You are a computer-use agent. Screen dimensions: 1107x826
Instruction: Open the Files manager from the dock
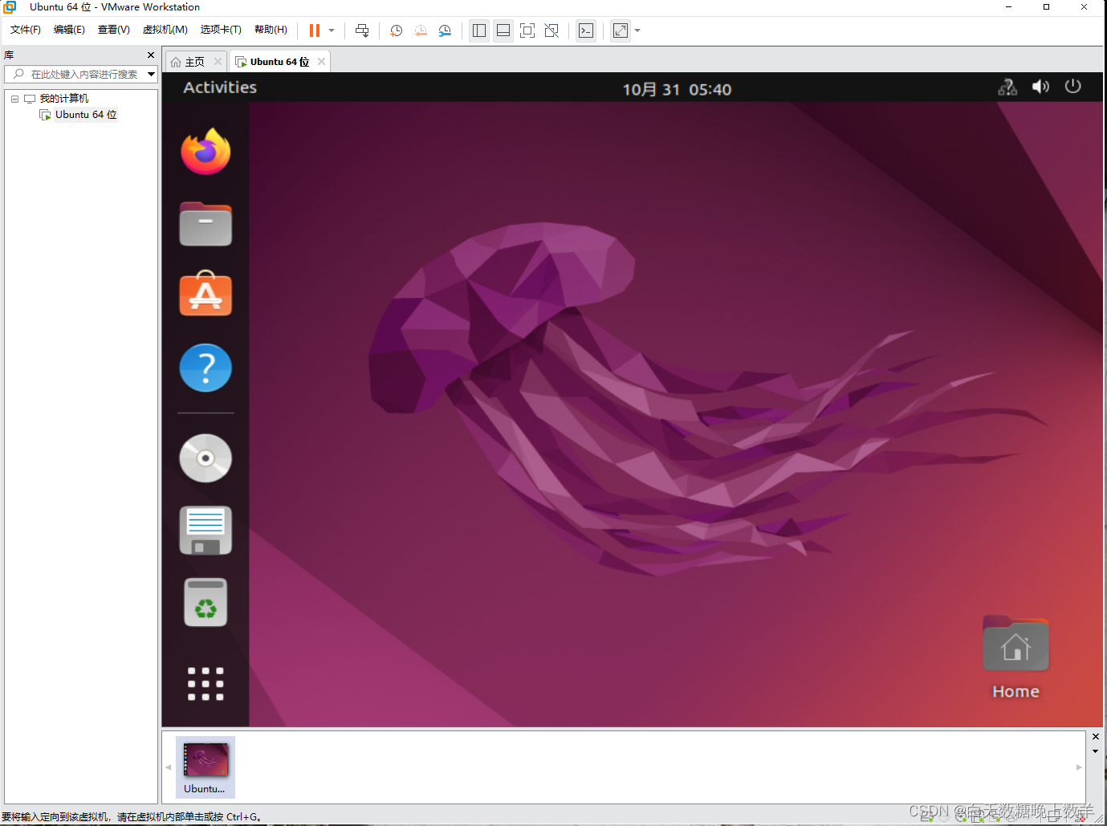[x=206, y=224]
